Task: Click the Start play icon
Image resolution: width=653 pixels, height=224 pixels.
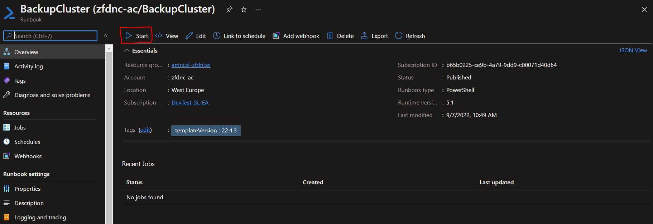Action: click(129, 36)
